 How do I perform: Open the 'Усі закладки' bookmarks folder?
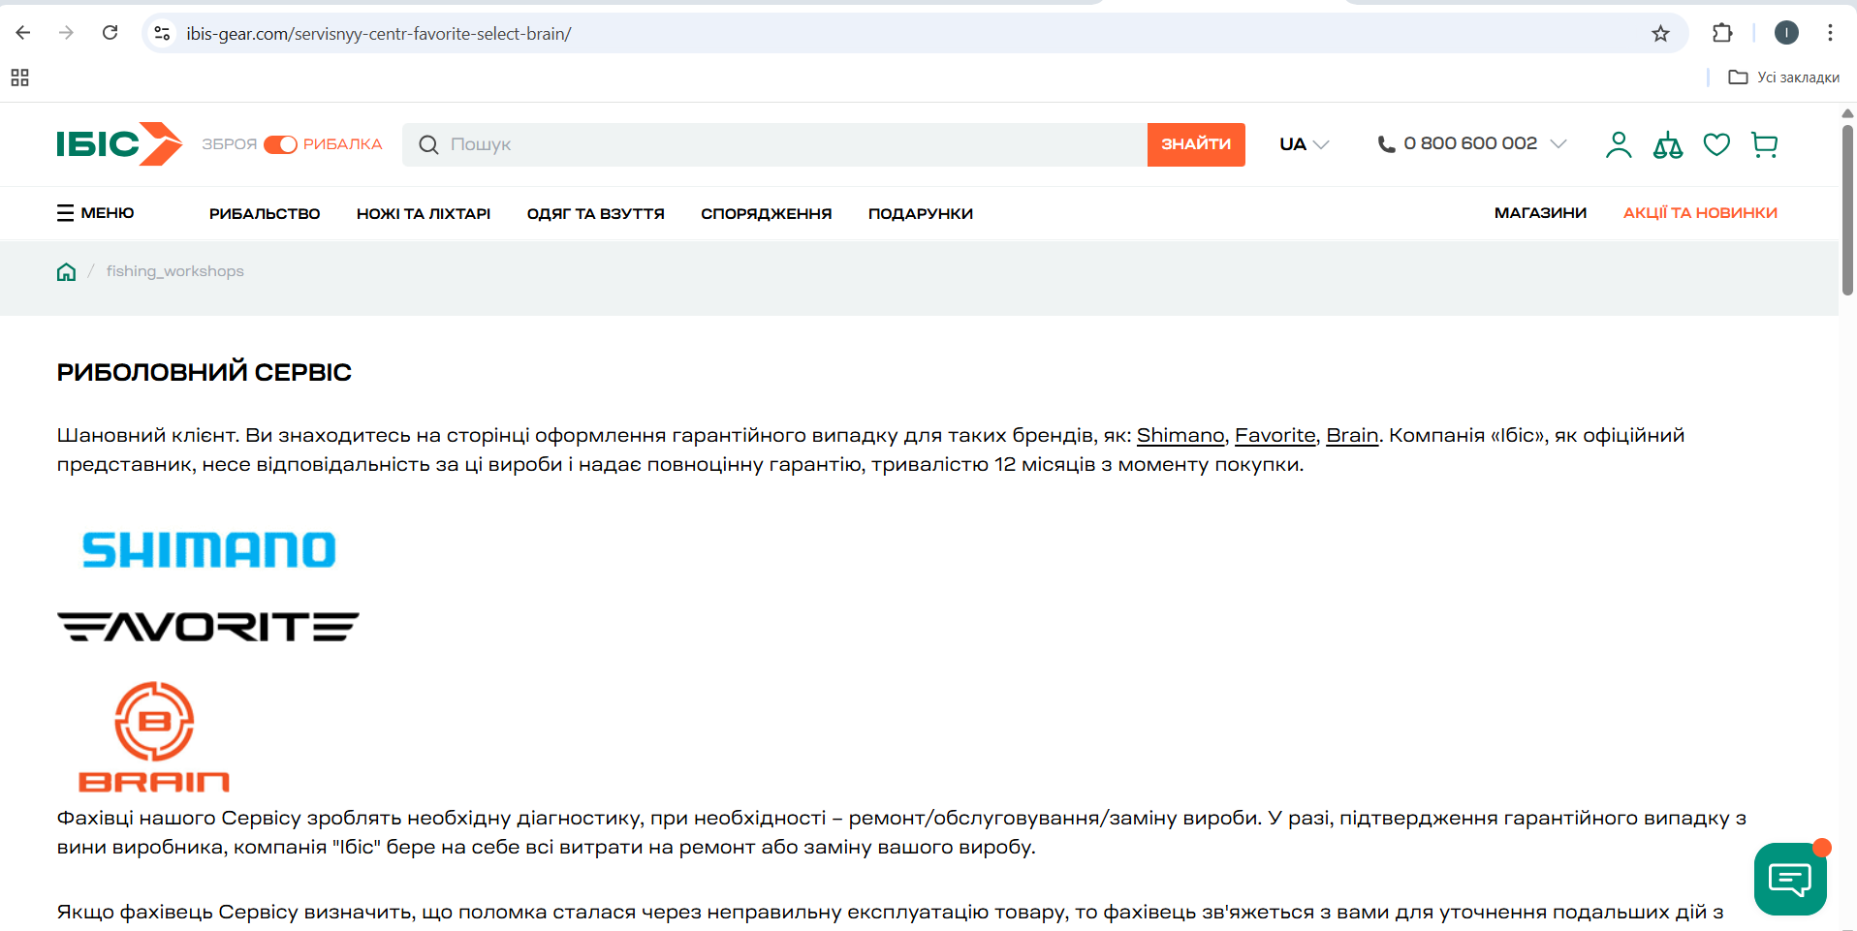click(x=1784, y=78)
